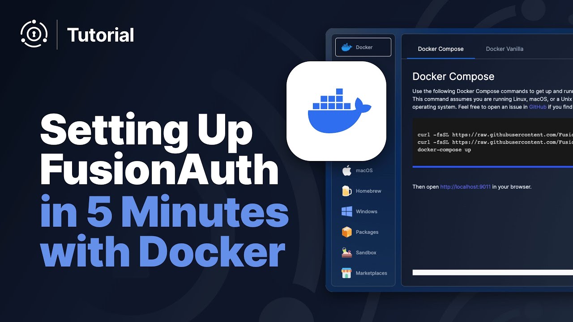The image size is (573, 322).
Task: Switch to the Docker Compose tab
Action: tap(440, 49)
